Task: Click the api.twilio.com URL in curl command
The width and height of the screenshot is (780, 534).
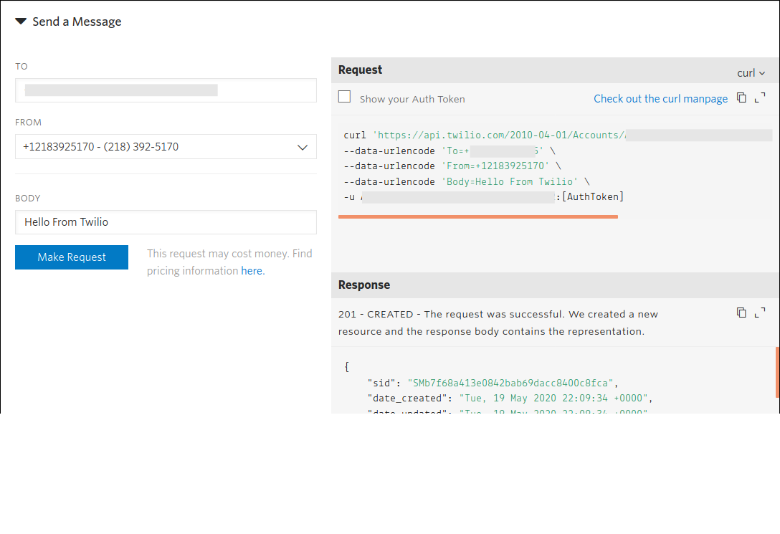Action: [500, 135]
